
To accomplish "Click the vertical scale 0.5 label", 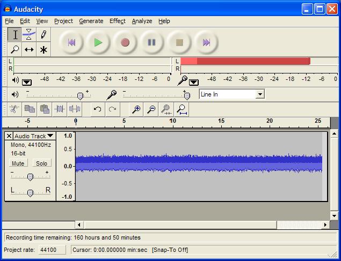I will point(68,150).
